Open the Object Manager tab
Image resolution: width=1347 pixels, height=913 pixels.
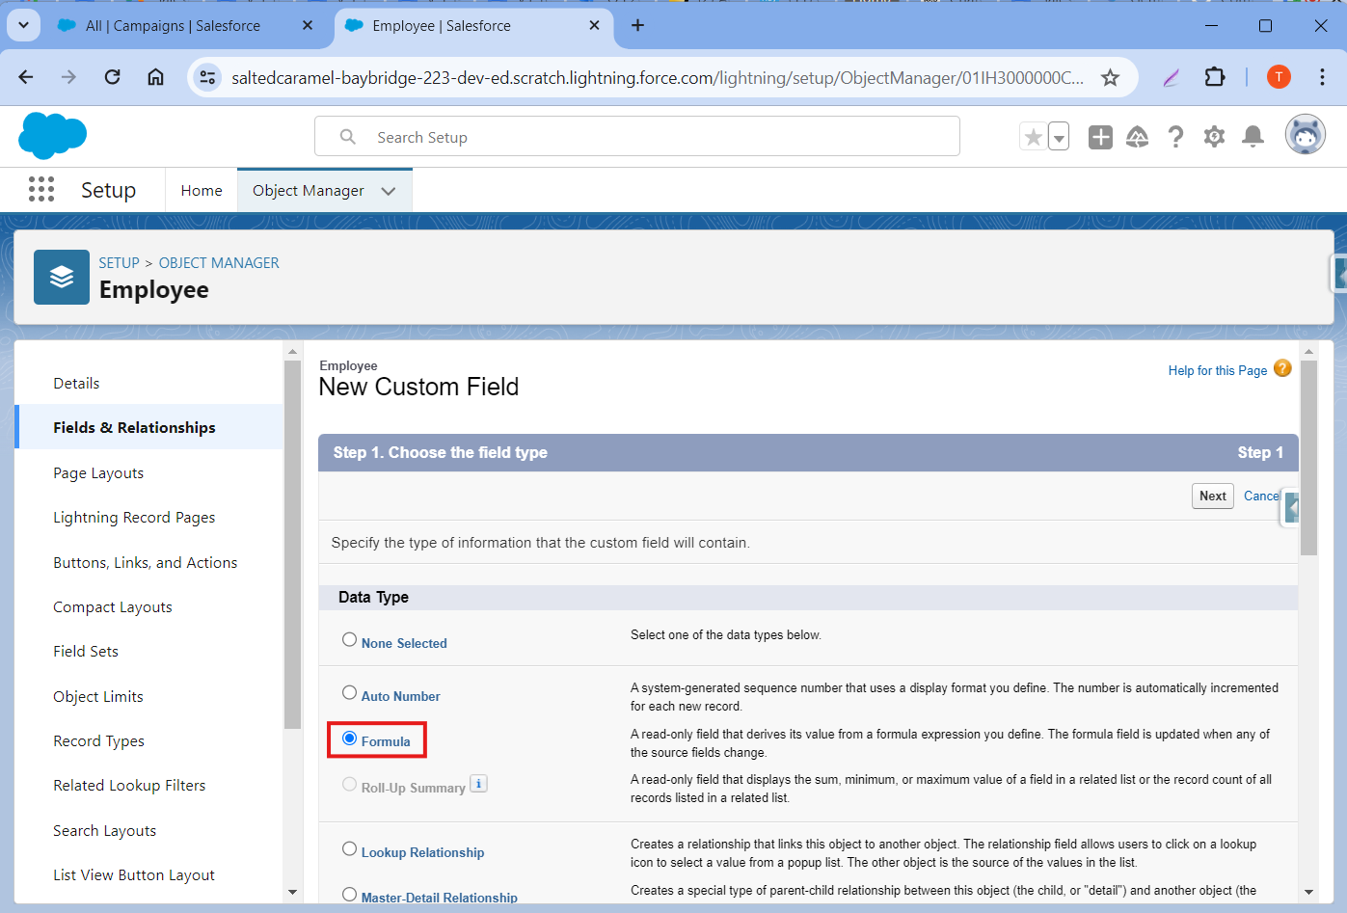309,191
